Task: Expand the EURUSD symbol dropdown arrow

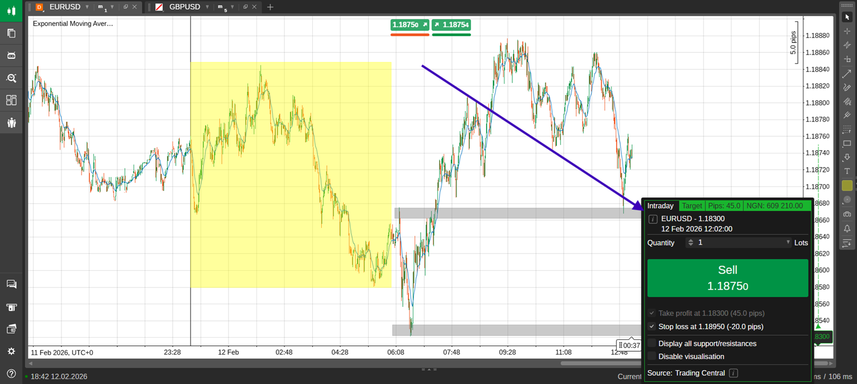Action: click(x=87, y=7)
